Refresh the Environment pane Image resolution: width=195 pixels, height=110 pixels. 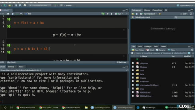click(x=191, y=14)
